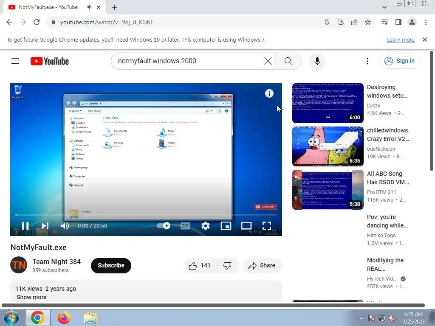
Task: Submit search with magnifier button
Action: click(x=288, y=61)
